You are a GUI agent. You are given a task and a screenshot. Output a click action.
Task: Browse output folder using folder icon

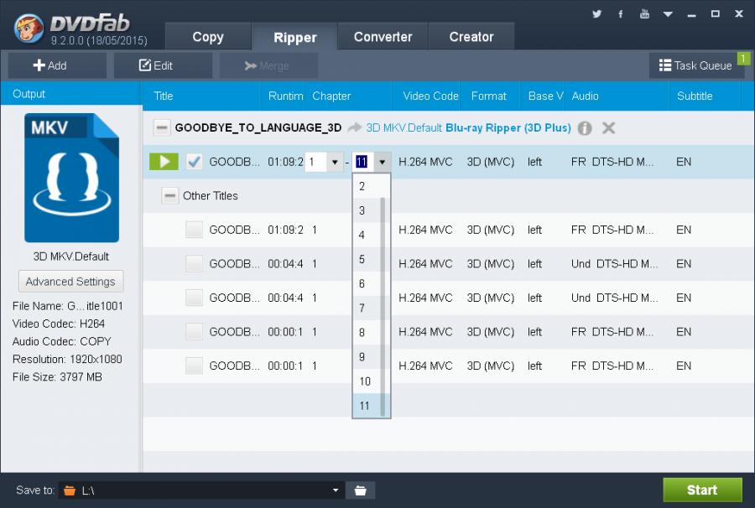(x=360, y=490)
